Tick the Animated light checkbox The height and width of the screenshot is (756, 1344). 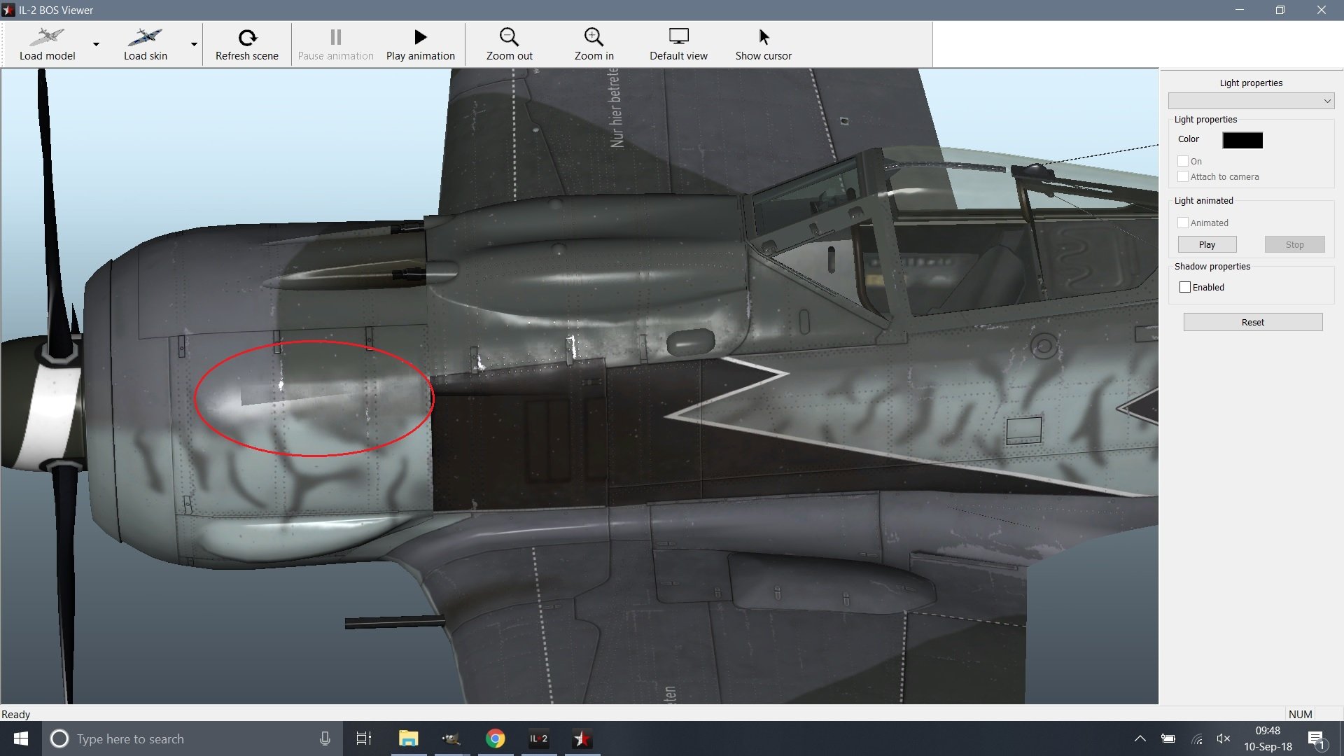1183,223
